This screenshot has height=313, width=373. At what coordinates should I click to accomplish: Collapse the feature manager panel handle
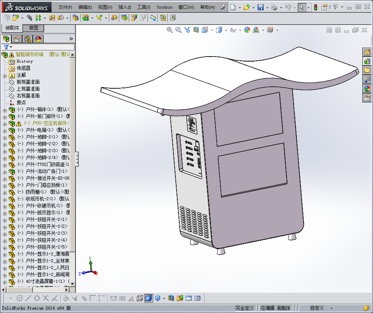(x=77, y=159)
